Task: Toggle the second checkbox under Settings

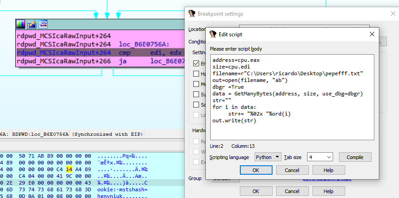Action: (x=196, y=74)
